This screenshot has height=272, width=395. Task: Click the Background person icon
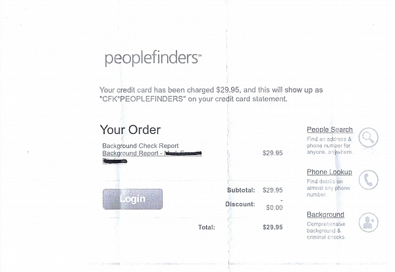(x=369, y=222)
